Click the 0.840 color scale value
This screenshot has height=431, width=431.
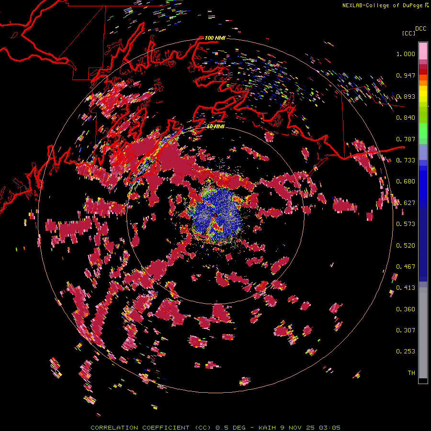point(406,118)
